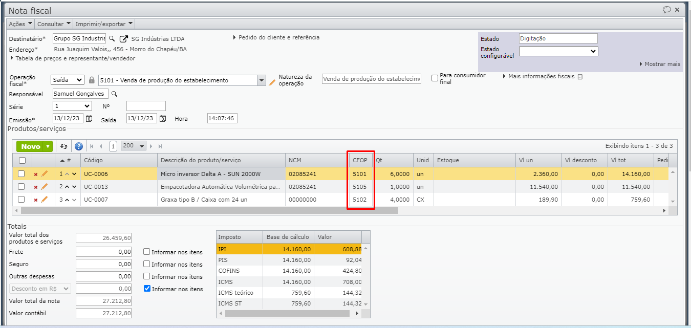Tick the checkbox for item UC-0006 row
This screenshot has height=328, width=691.
[21, 174]
